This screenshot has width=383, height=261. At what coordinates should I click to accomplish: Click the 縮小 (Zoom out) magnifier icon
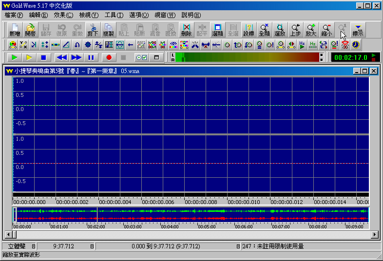click(x=326, y=30)
